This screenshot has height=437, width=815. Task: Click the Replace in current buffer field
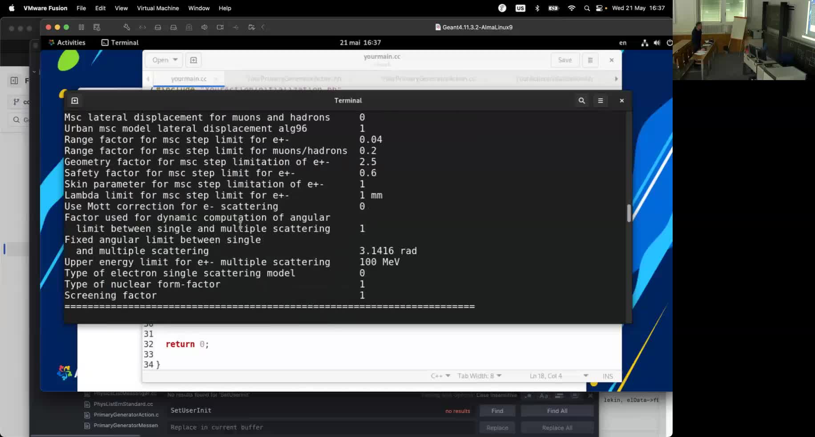(x=320, y=427)
